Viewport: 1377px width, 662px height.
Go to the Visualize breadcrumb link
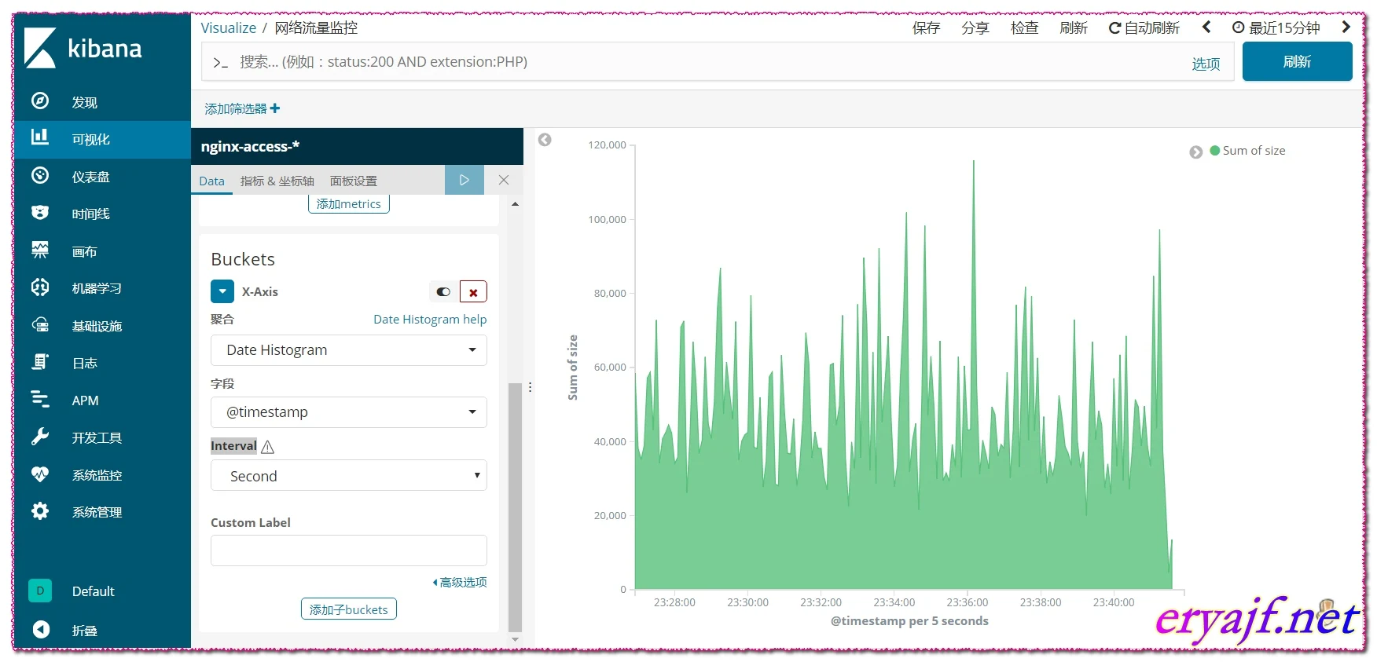pos(229,27)
